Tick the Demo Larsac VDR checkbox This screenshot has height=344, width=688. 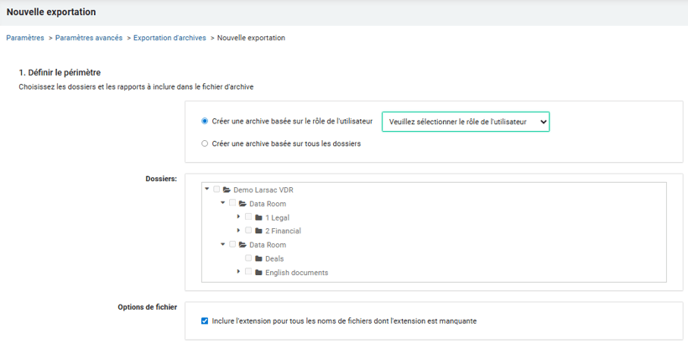click(x=216, y=190)
